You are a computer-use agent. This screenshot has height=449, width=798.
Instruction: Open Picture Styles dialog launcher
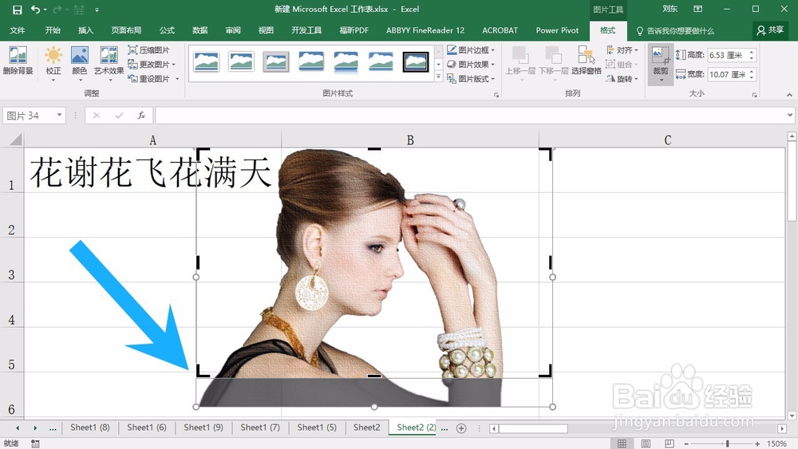(496, 95)
